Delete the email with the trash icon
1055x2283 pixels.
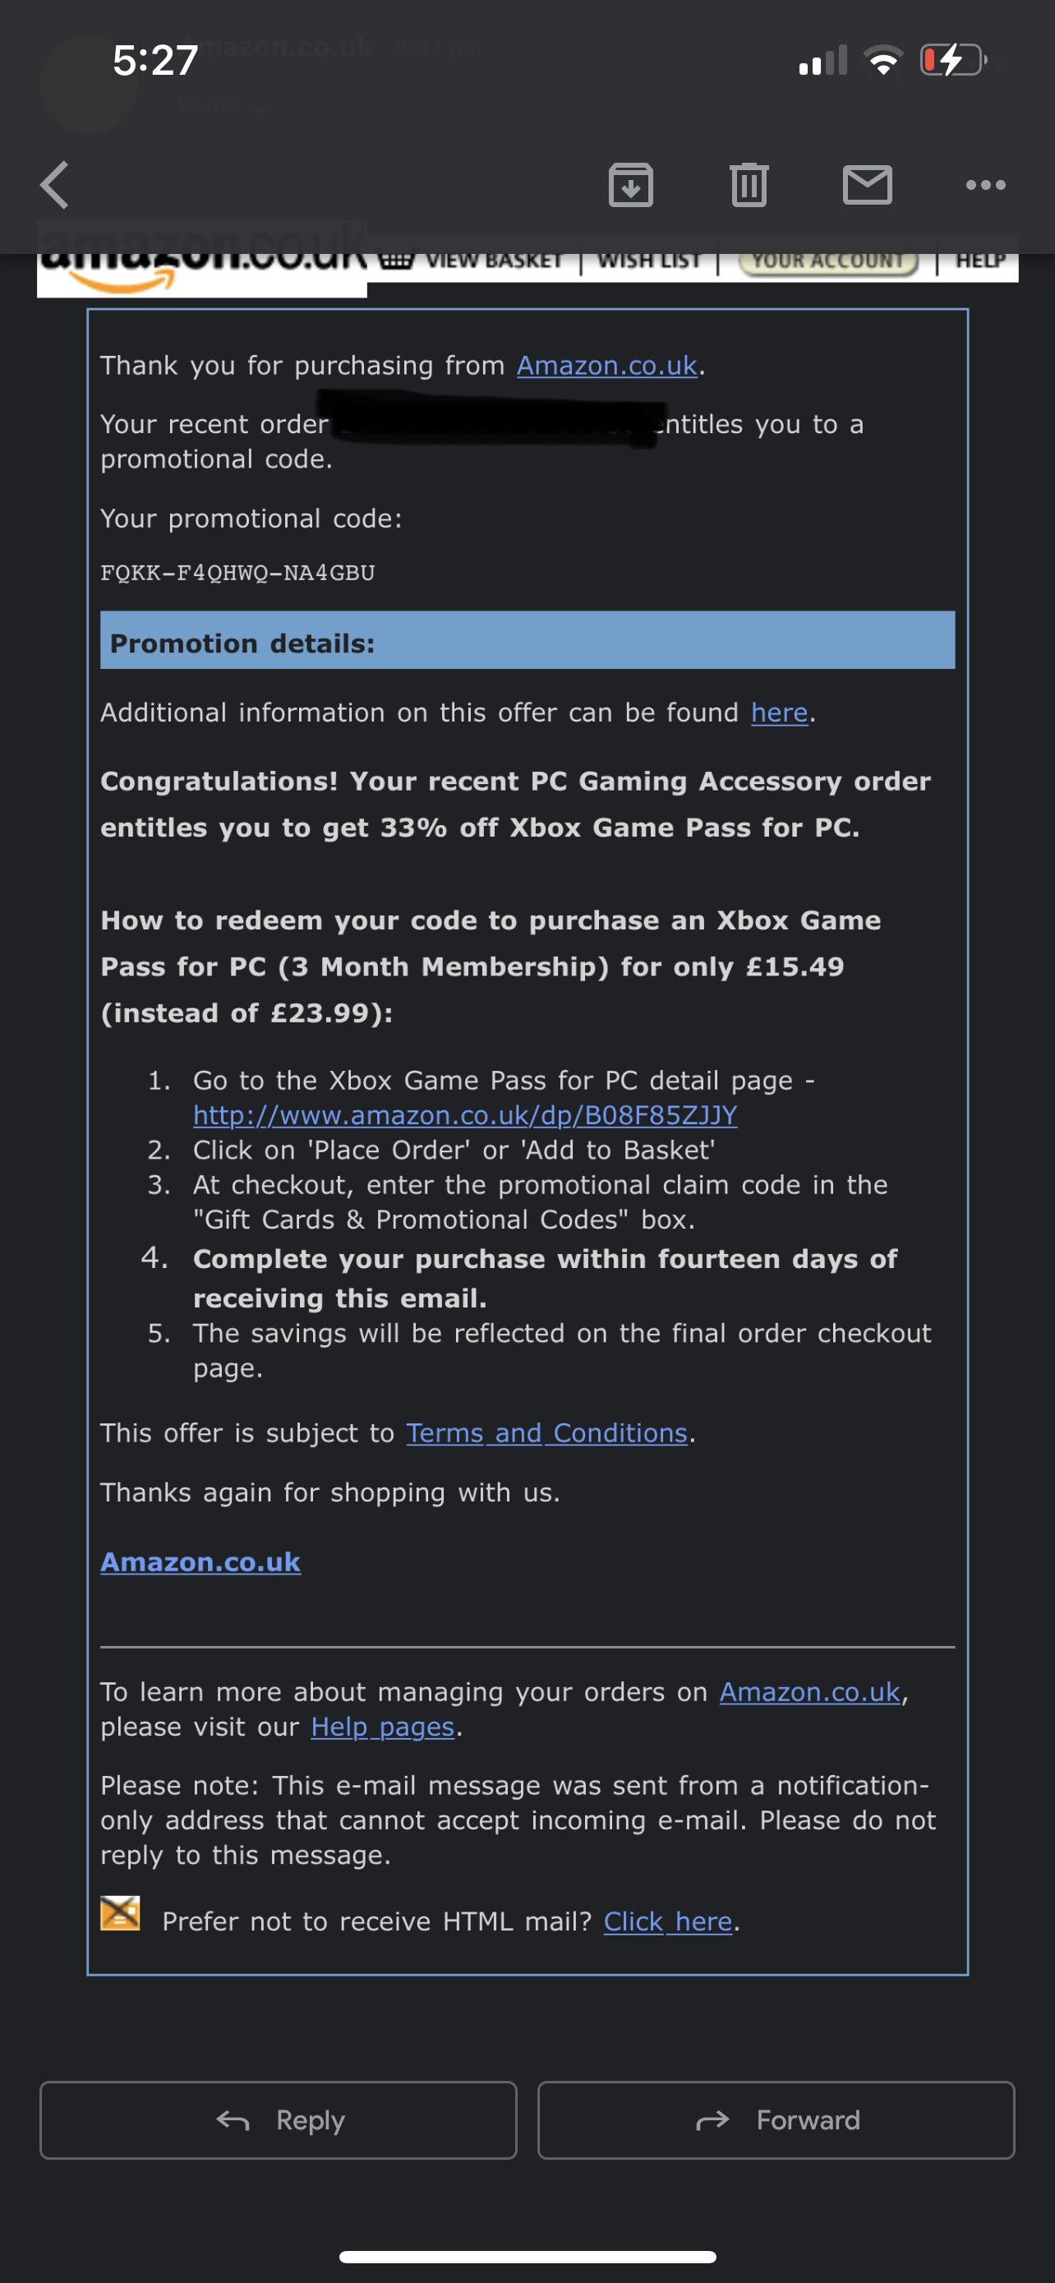click(749, 185)
